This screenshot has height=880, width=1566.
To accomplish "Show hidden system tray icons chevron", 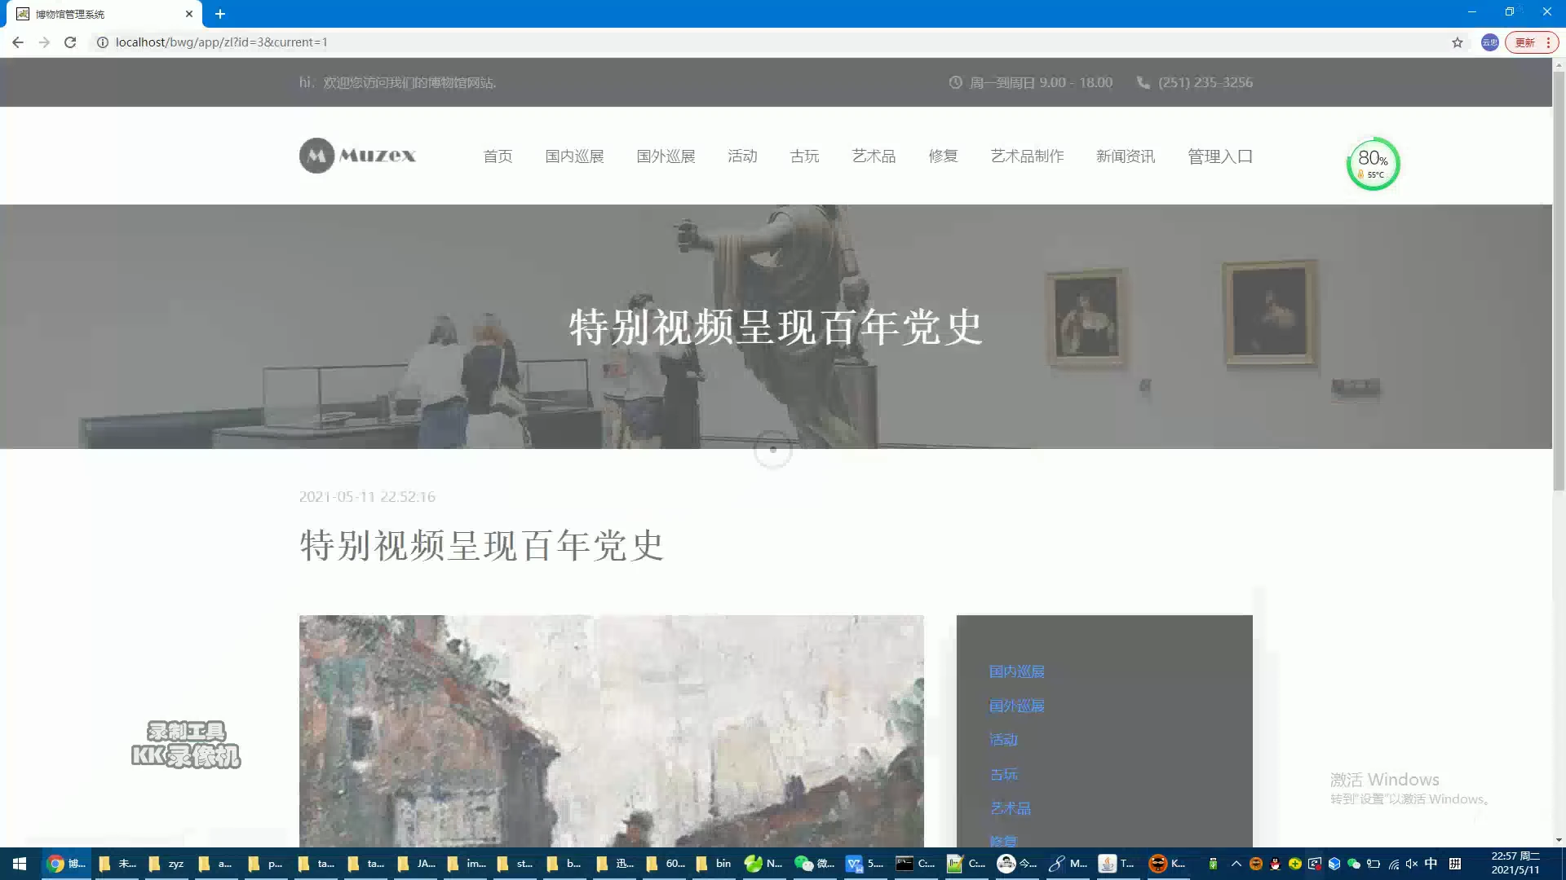I will pos(1236,864).
